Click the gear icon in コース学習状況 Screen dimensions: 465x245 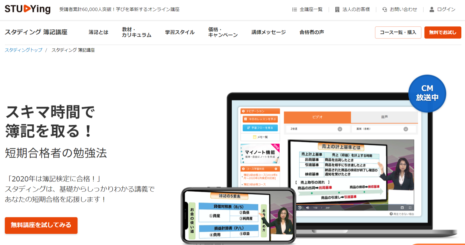[x=276, y=169]
